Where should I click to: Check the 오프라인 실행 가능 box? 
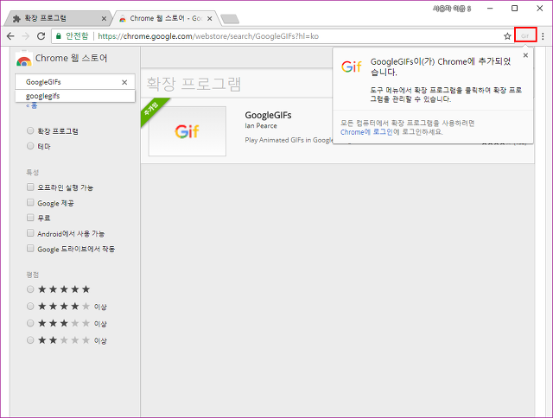click(30, 187)
